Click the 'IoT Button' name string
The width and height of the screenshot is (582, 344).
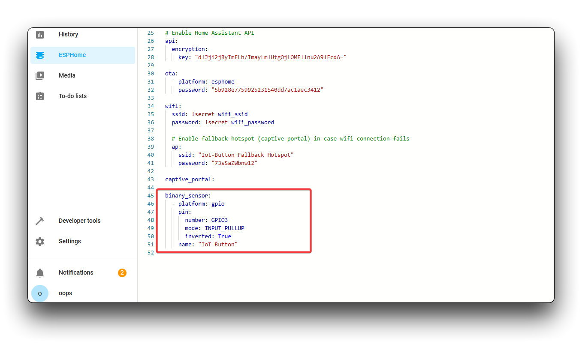[x=218, y=245]
